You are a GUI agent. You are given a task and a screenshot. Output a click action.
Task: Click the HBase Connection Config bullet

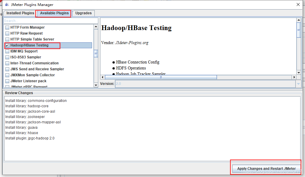[x=138, y=62]
